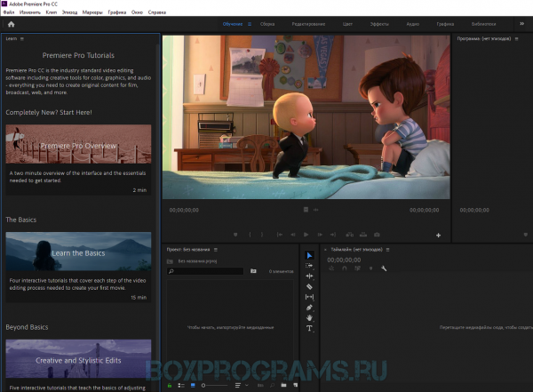The width and height of the screenshot is (533, 392).
Task: Adjust the project thumbnail zoom slider
Action: [x=214, y=385]
